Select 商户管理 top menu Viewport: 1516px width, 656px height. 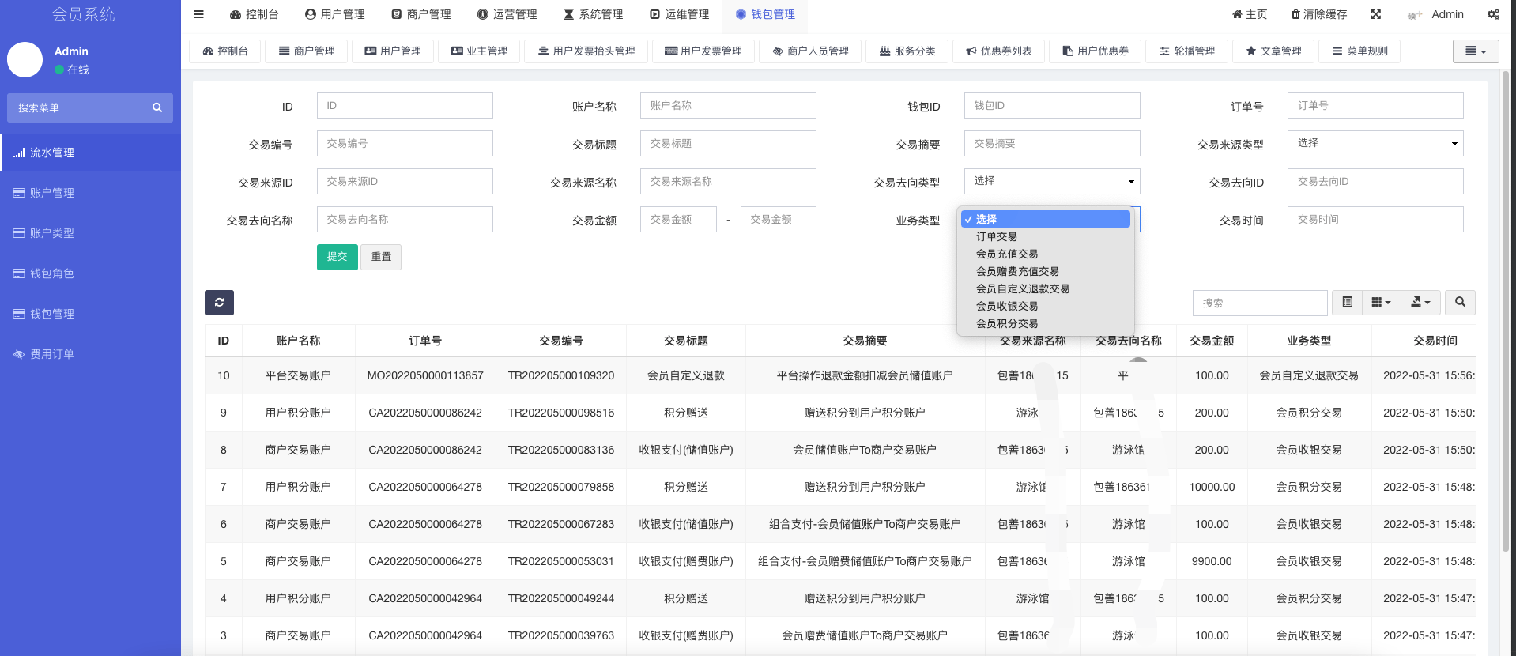tap(420, 14)
